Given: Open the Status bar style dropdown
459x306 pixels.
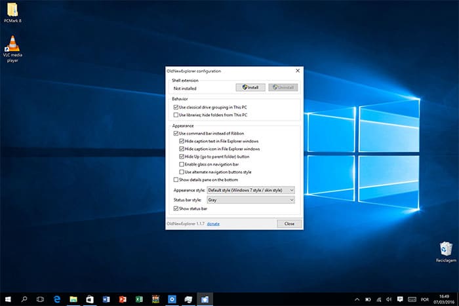Looking at the screenshot, I should 250,199.
